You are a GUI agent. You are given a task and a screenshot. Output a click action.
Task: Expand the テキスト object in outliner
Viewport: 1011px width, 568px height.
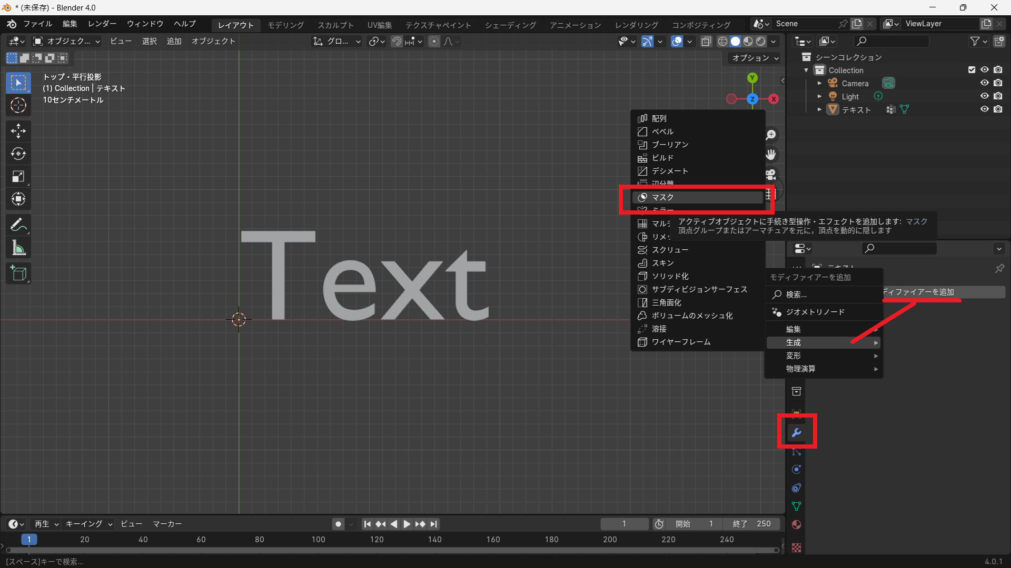819,109
